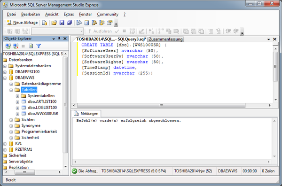Click the Object Explorer toolbar icon
282x186 pixels.
point(94,23)
